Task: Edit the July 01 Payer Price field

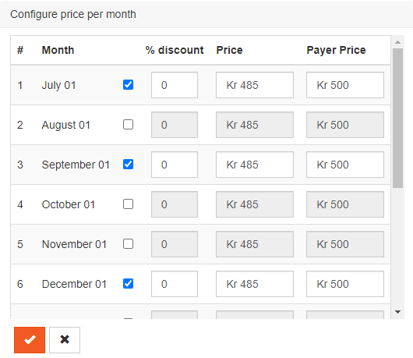Action: (x=345, y=85)
